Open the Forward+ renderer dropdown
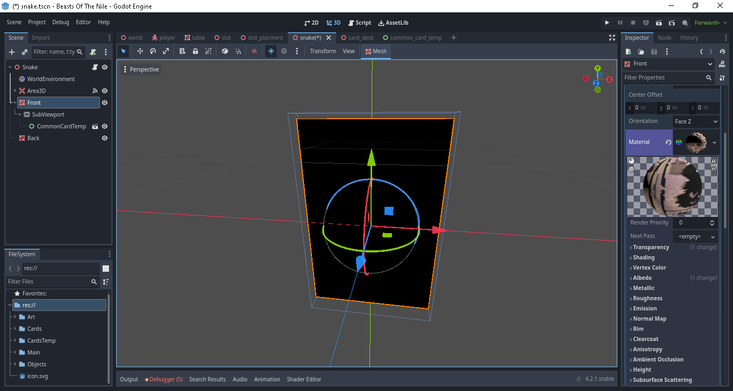This screenshot has width=733, height=391. coord(710,23)
